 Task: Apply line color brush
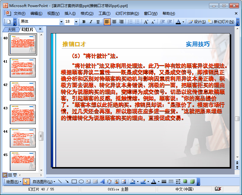click(x=143, y=181)
